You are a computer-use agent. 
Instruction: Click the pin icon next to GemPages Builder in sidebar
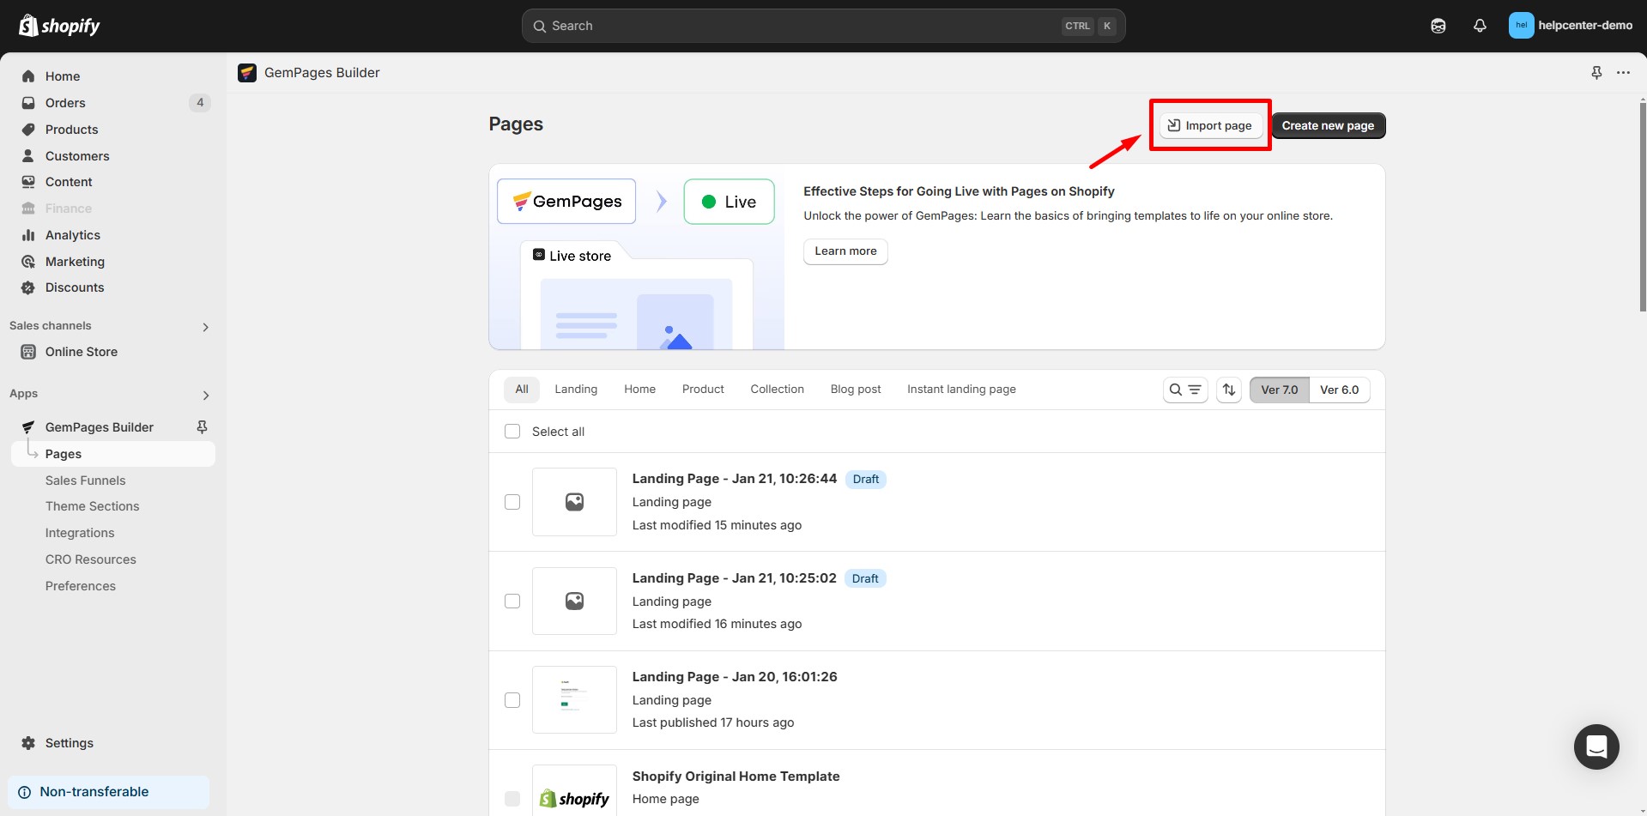coord(203,427)
